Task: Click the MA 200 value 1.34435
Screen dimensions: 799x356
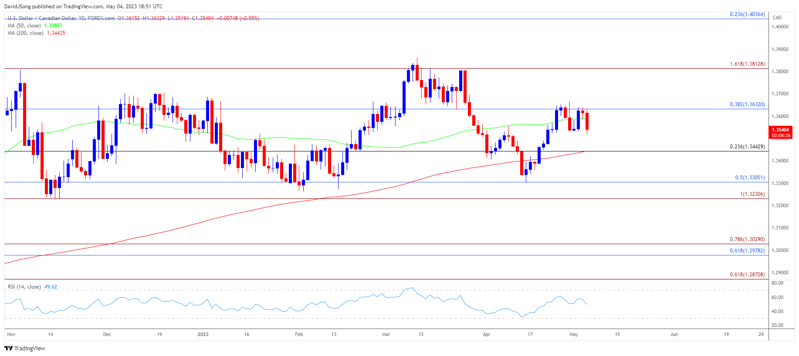Action: click(56, 33)
